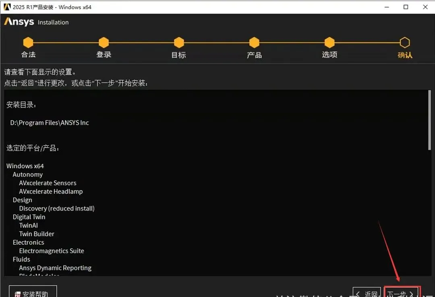Click the 请查看下面显示的设置 instruction line
Screen dimensions: 435x297
[x=40, y=72]
